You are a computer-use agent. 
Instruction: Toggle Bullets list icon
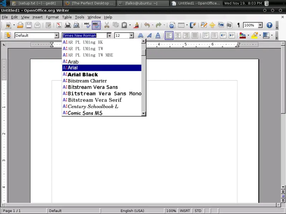tap(214, 35)
